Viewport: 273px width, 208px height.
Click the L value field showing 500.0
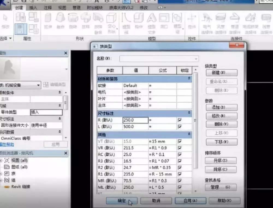point(135,127)
